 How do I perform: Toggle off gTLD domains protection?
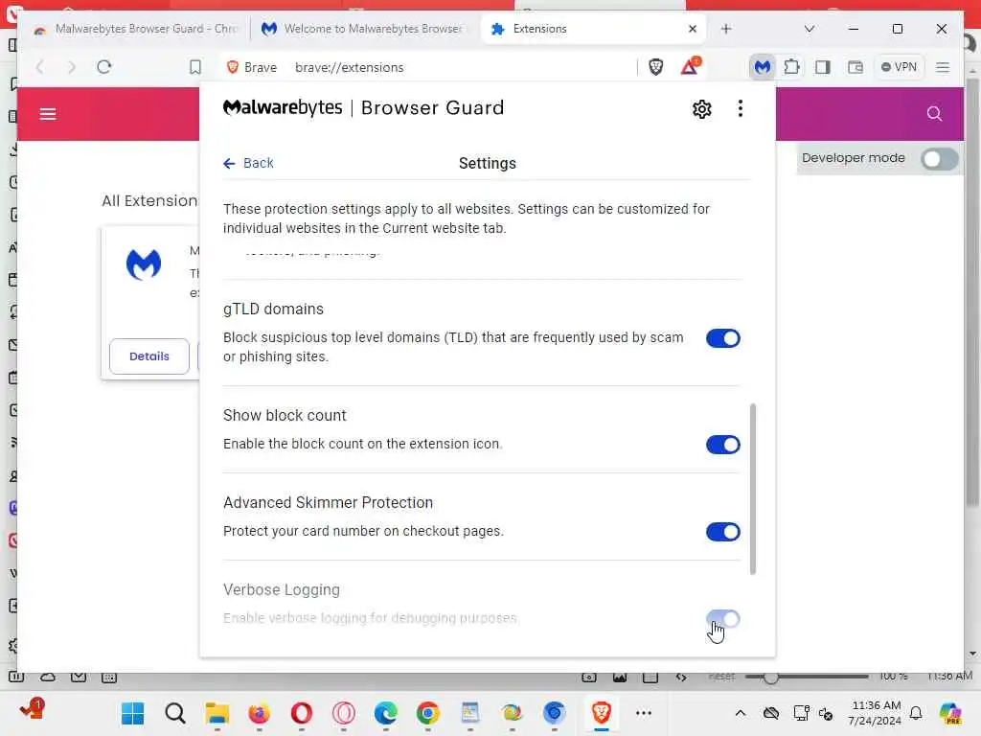[x=722, y=338]
